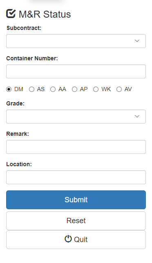Click the Subcontract field label

(24, 28)
